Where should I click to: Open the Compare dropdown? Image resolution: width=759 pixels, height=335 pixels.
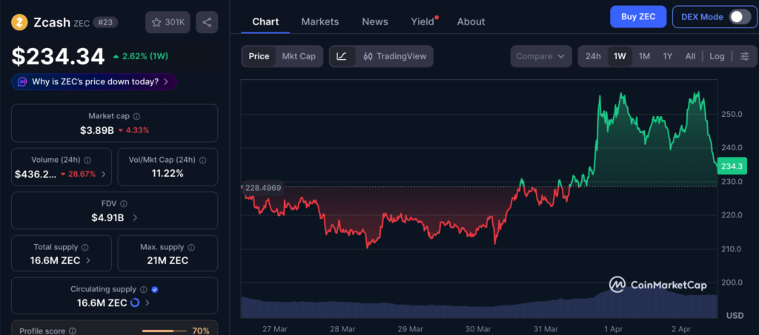pyautogui.click(x=541, y=56)
